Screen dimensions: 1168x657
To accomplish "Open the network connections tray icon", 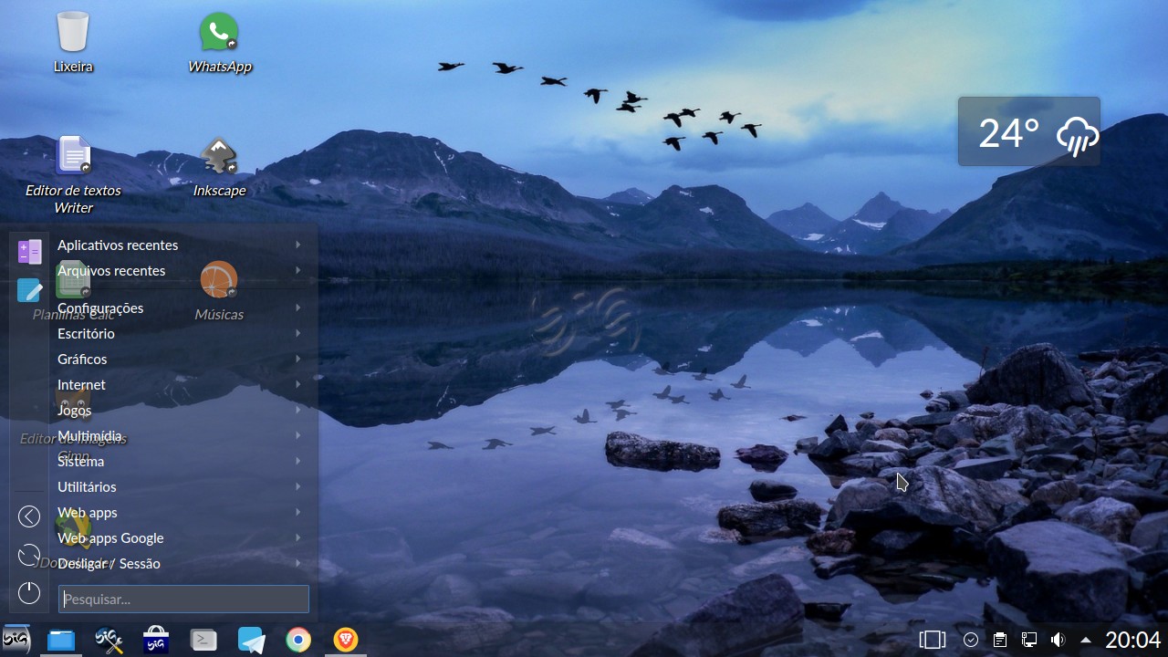I will 1029,640.
